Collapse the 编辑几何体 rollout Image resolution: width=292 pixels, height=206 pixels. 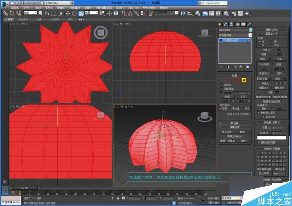(272, 30)
